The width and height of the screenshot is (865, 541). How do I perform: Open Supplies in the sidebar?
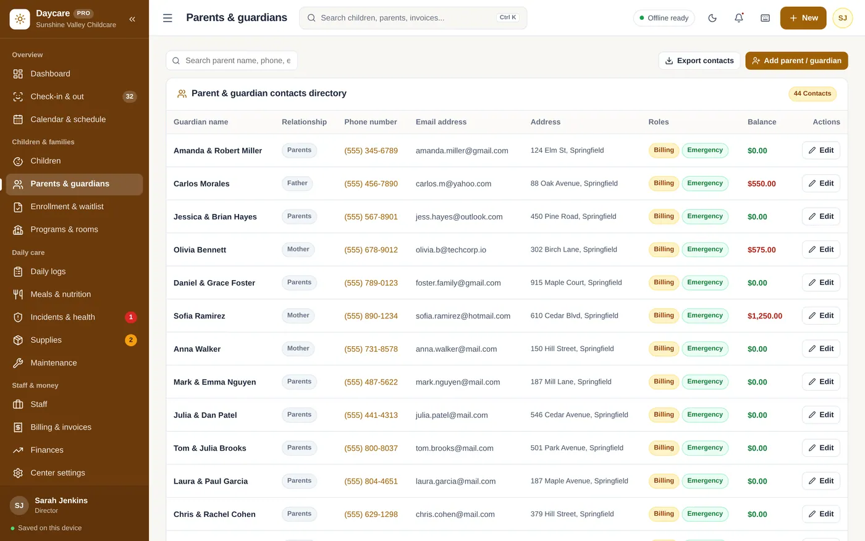[x=74, y=340]
